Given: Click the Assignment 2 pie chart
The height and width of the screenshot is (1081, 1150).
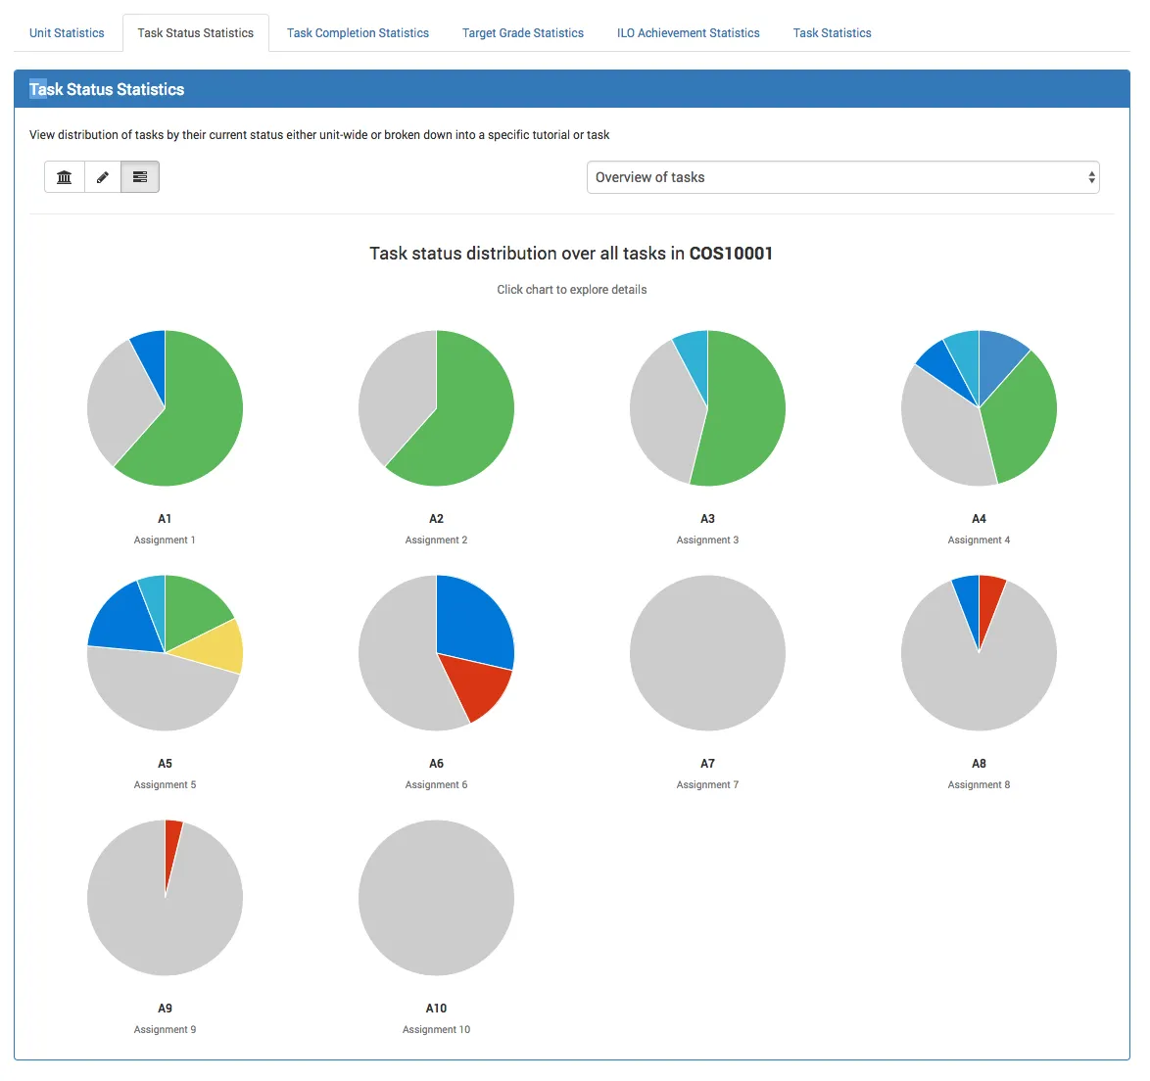Looking at the screenshot, I should point(436,407).
